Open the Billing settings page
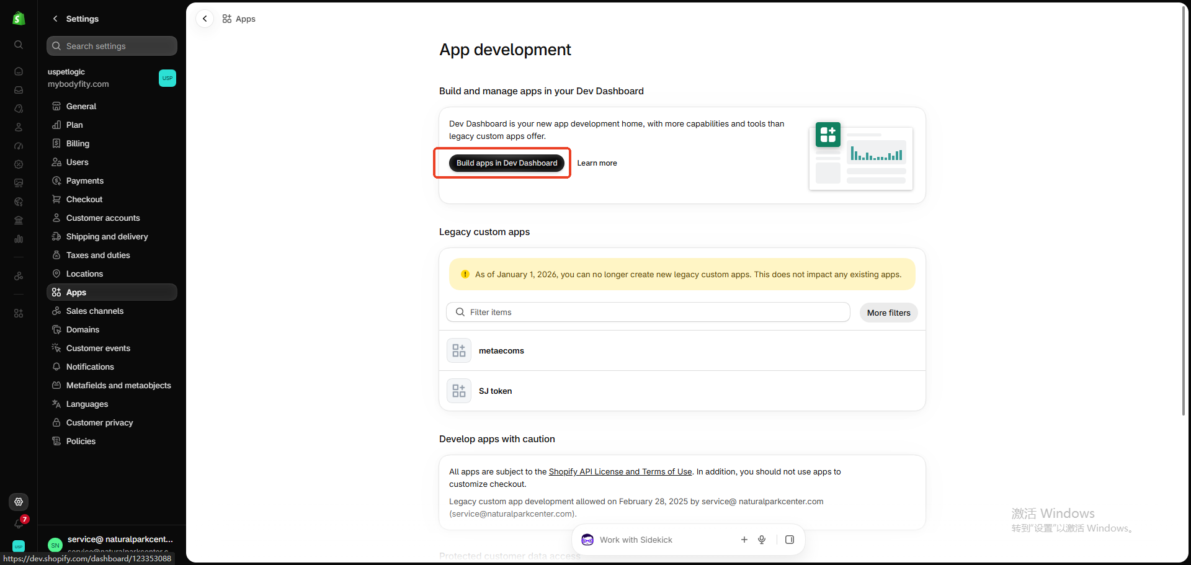The height and width of the screenshot is (565, 1191). point(112,143)
